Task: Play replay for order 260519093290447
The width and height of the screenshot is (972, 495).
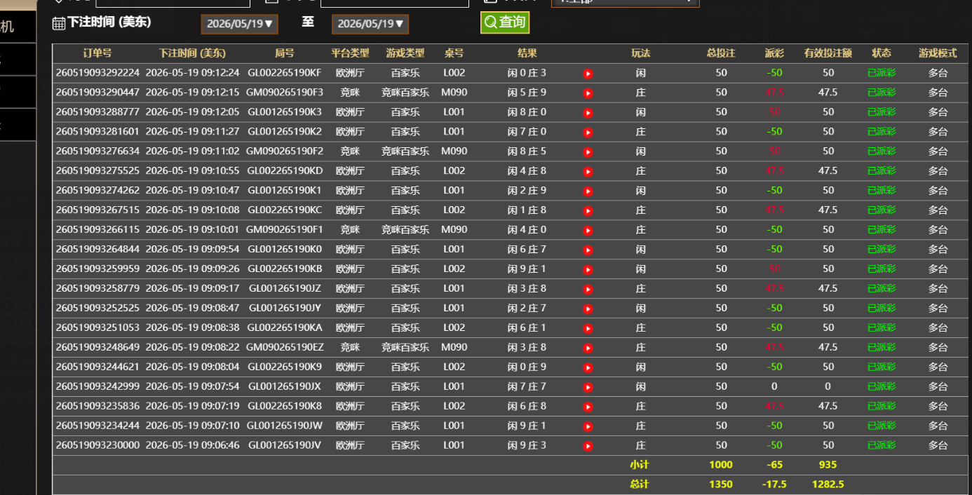Action: click(588, 93)
